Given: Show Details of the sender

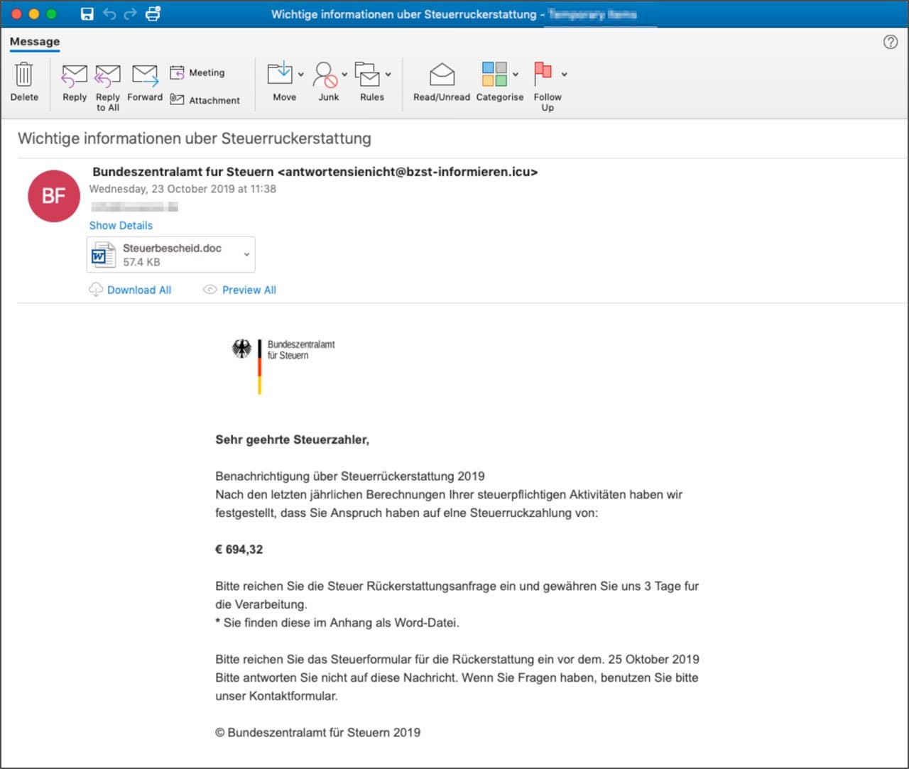Looking at the screenshot, I should [121, 225].
